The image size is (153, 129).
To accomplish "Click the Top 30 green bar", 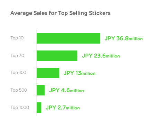I will pos(57,56).
